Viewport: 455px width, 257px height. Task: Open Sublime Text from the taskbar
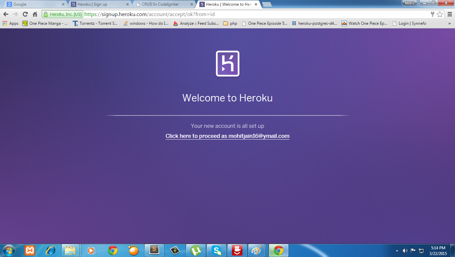click(154, 250)
